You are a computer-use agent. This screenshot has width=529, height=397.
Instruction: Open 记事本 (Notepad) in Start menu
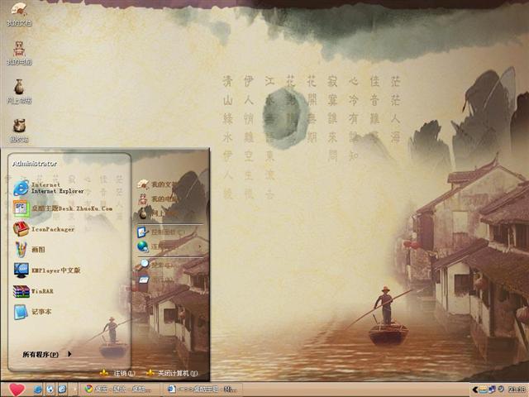click(32, 312)
